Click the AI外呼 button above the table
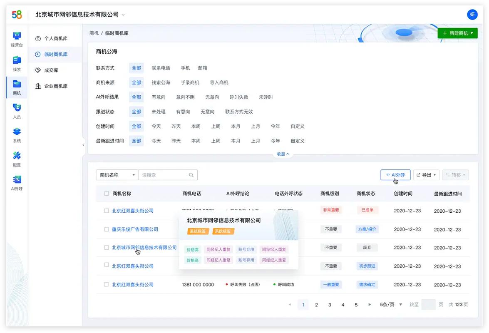The height and width of the screenshot is (333, 489). (395, 175)
